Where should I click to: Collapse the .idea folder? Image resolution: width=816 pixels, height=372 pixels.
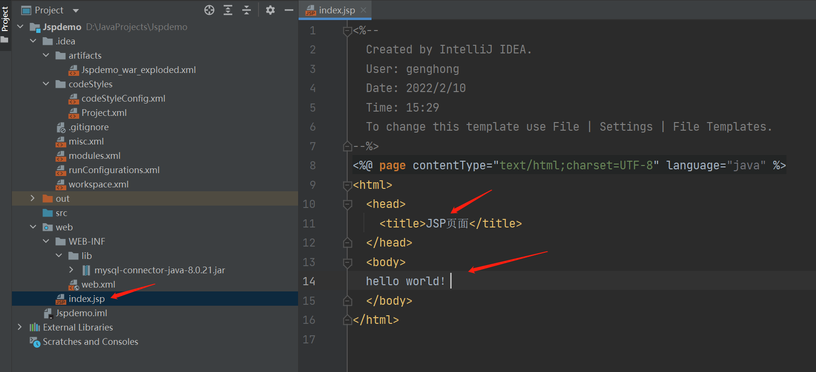click(x=33, y=41)
